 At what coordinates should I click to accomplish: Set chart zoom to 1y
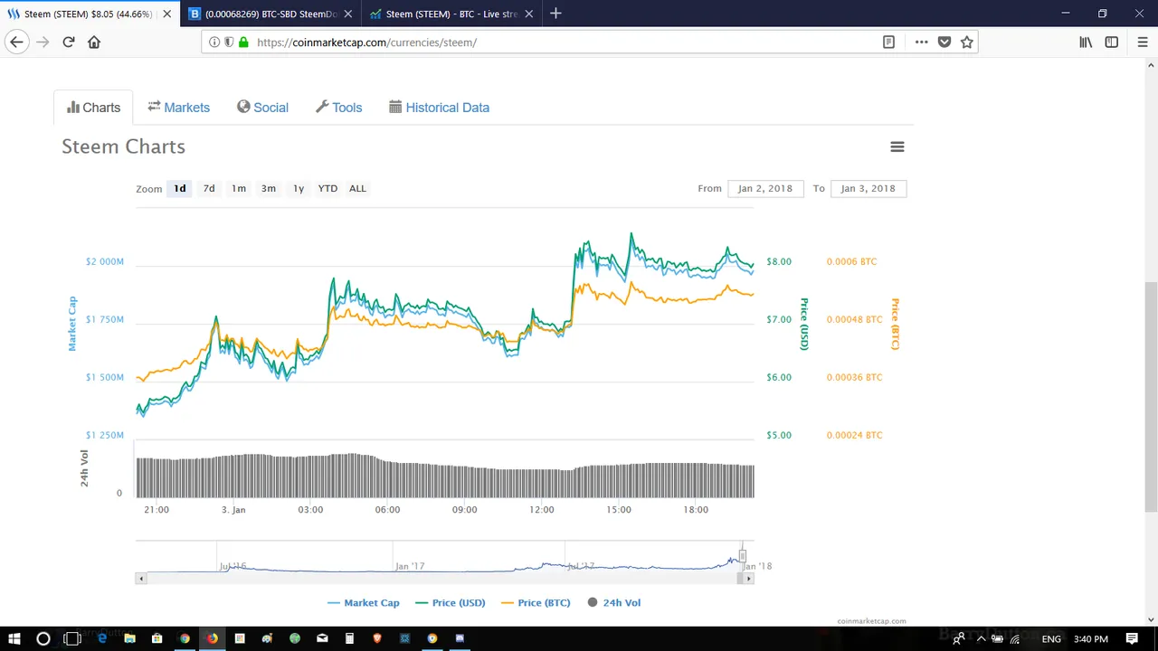tap(298, 188)
